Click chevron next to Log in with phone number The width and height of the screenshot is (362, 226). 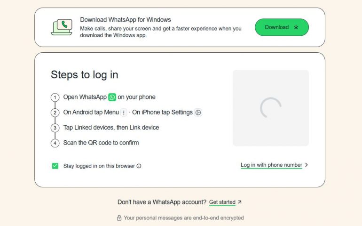[x=307, y=165]
